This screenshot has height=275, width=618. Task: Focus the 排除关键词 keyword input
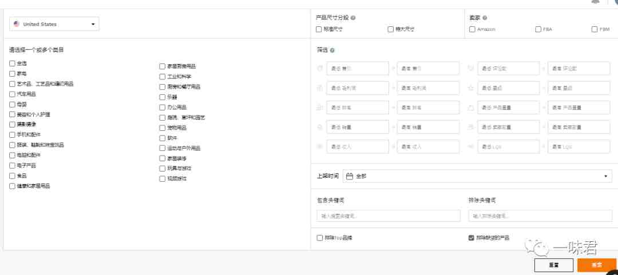pyautogui.click(x=540, y=216)
